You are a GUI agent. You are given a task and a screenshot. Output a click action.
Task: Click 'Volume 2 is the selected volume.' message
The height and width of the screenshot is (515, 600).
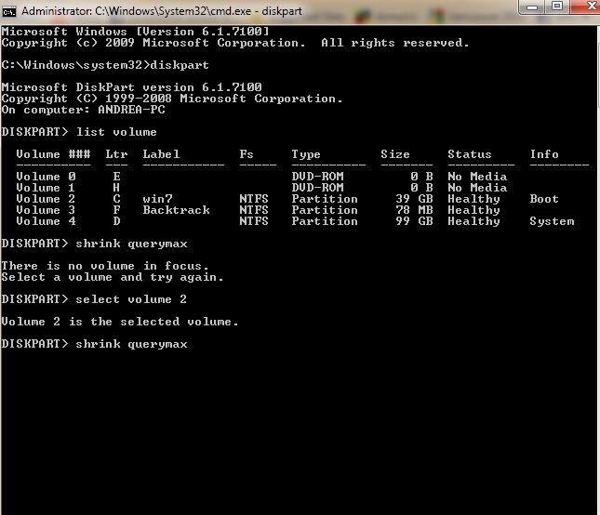click(x=120, y=322)
